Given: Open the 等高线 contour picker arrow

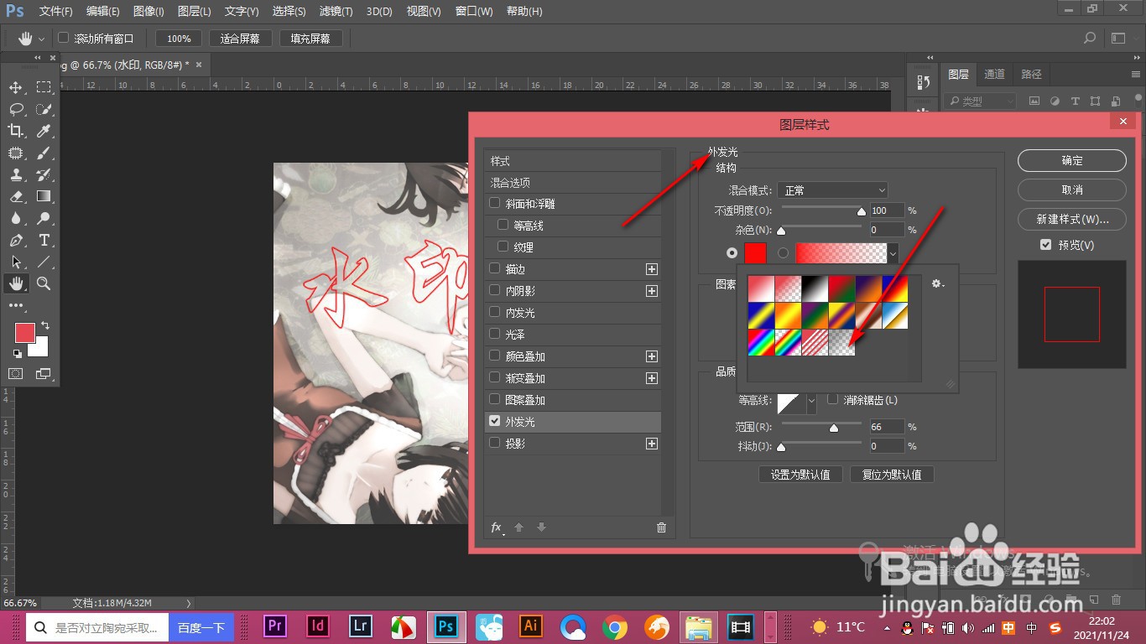Looking at the screenshot, I should [x=811, y=402].
